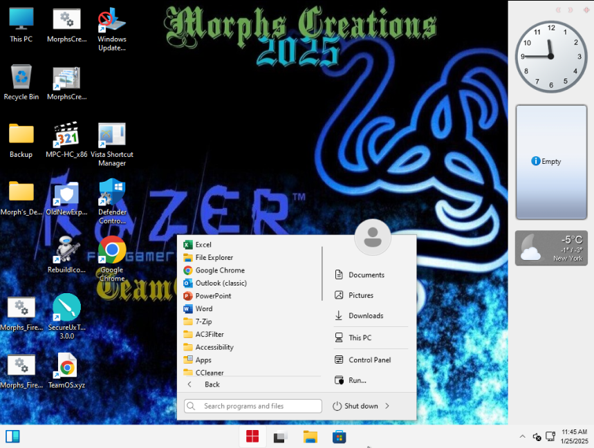Image resolution: width=594 pixels, height=448 pixels.
Task: Select the Recycle Bin desktop icon
Action: click(x=21, y=82)
